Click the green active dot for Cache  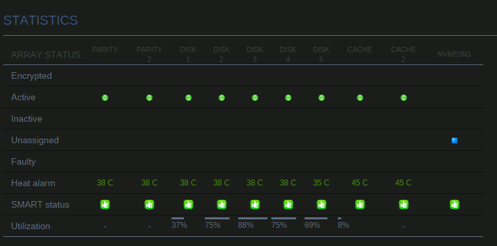(x=360, y=98)
